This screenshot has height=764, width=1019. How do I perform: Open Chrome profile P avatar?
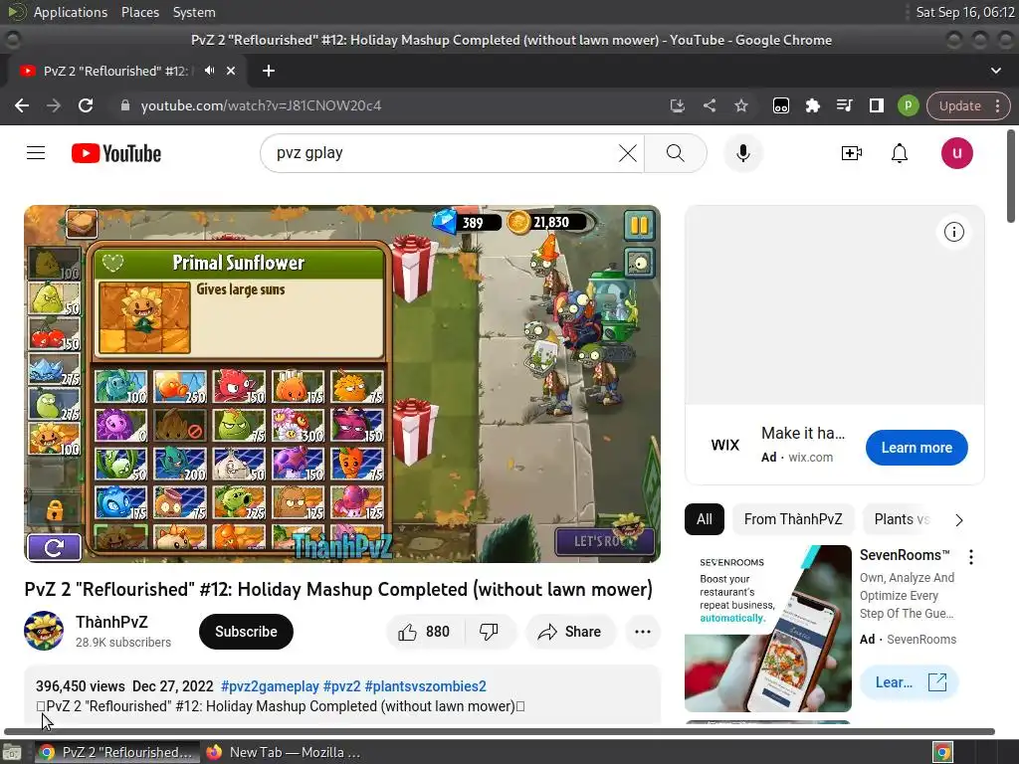(908, 105)
